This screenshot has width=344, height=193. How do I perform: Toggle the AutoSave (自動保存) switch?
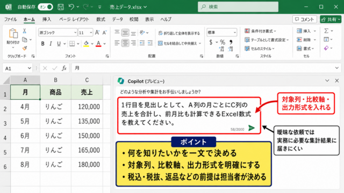45,7
